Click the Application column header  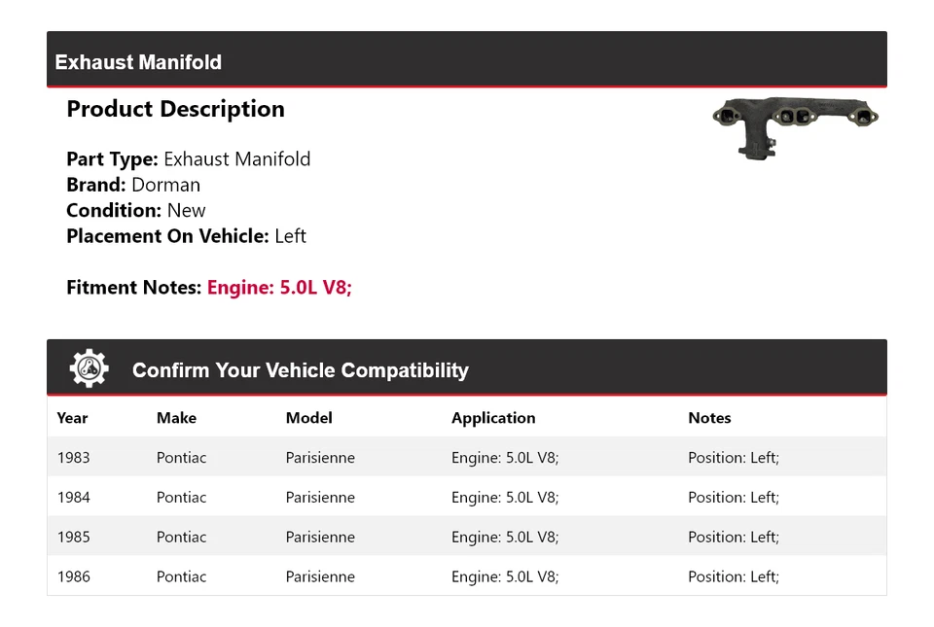point(493,418)
